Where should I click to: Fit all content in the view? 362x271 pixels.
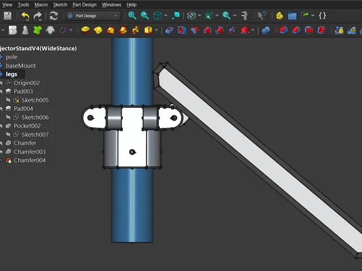click(x=132, y=15)
